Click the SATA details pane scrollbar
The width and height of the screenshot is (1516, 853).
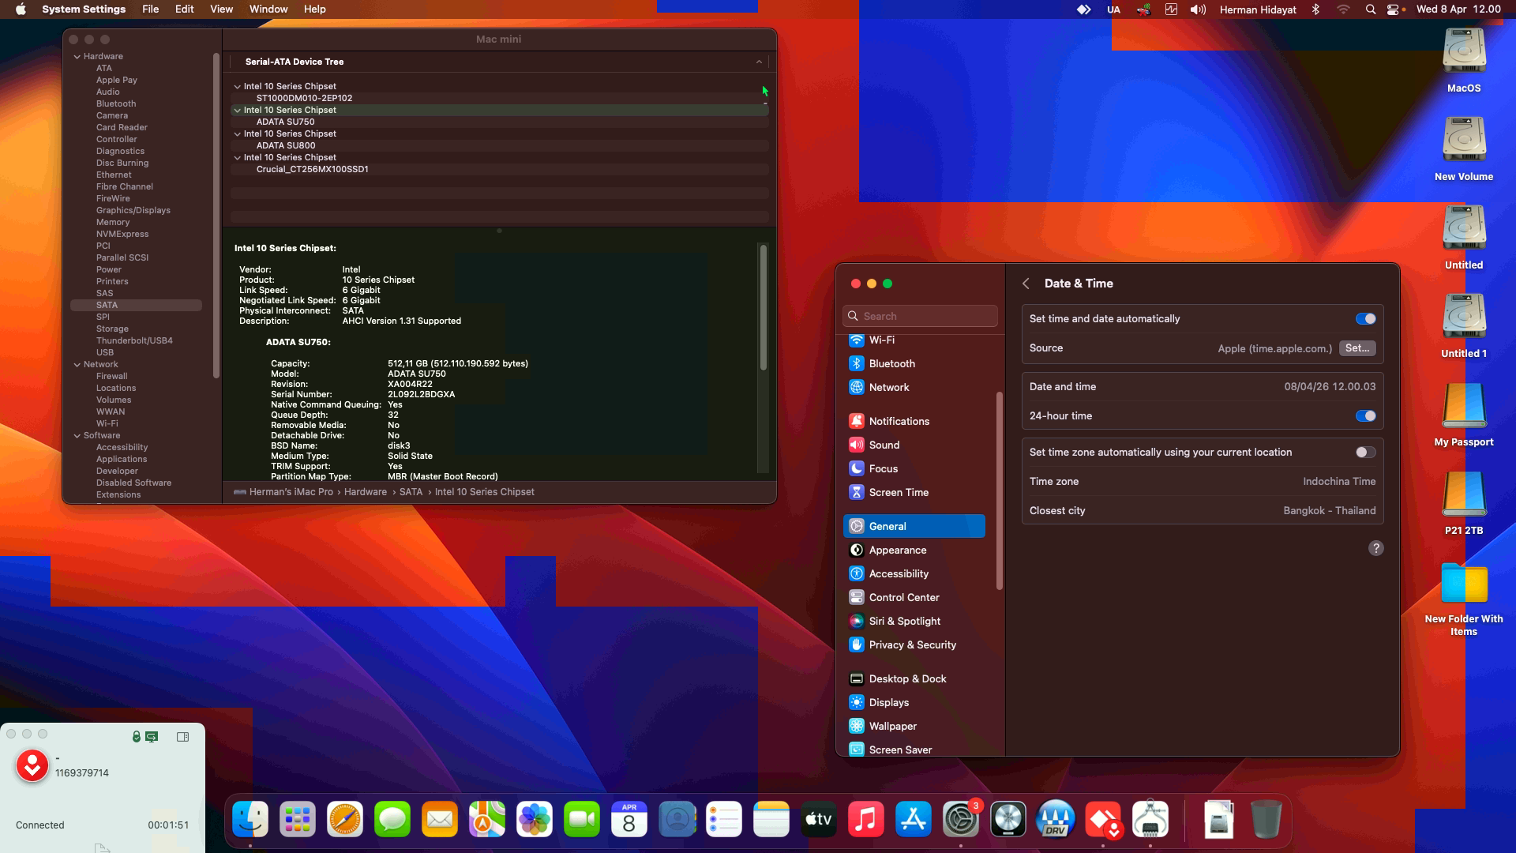(x=764, y=308)
